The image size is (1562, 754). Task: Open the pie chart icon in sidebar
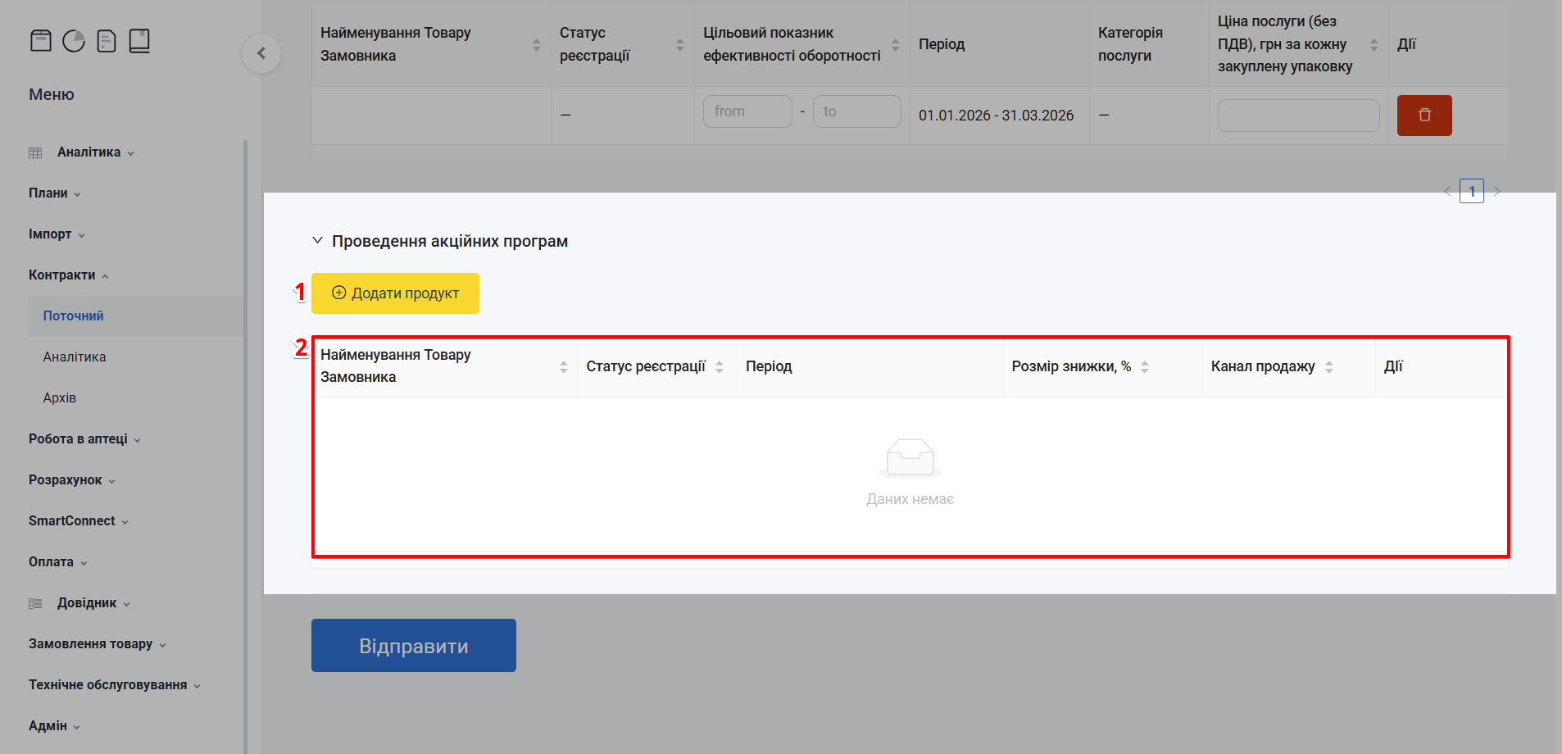pos(74,41)
